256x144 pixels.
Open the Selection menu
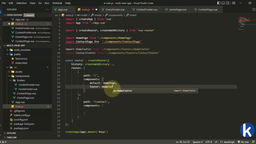(x=21, y=3)
